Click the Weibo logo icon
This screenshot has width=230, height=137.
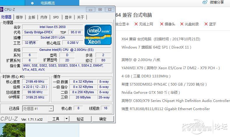tap(205, 2)
